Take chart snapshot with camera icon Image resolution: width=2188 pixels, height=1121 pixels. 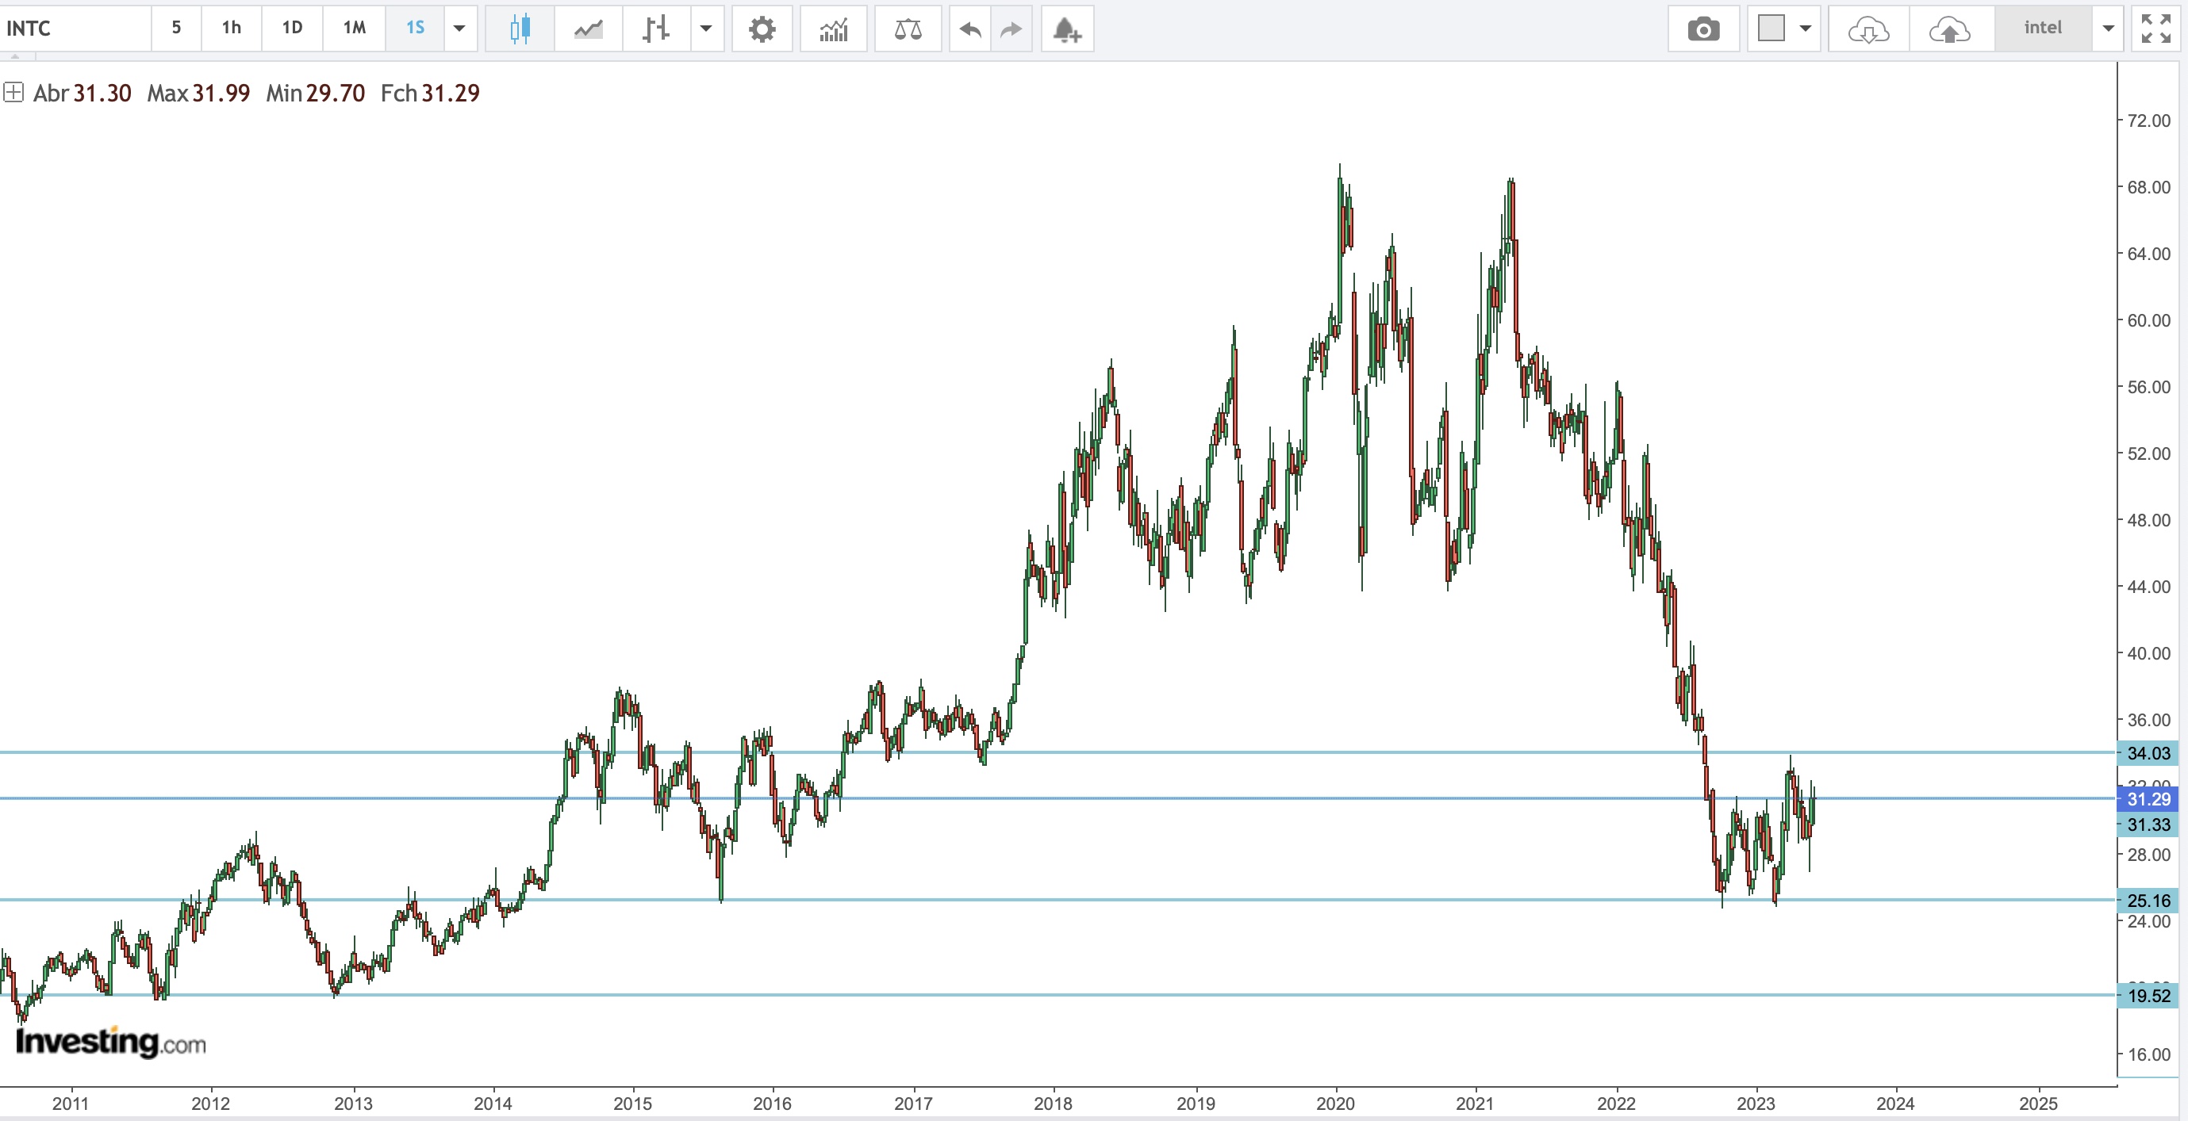pyautogui.click(x=1703, y=29)
